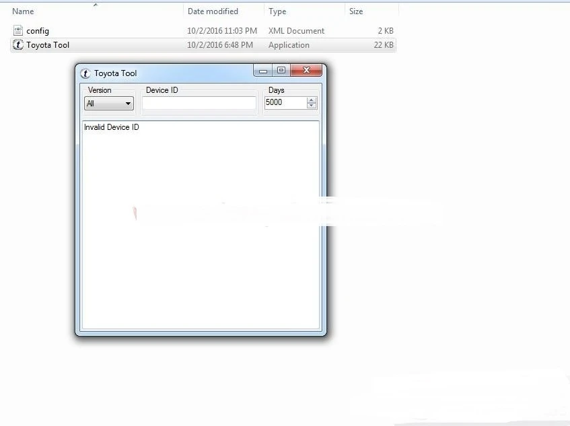The height and width of the screenshot is (426, 570).
Task: Click the XML Document type cell
Action: click(296, 31)
